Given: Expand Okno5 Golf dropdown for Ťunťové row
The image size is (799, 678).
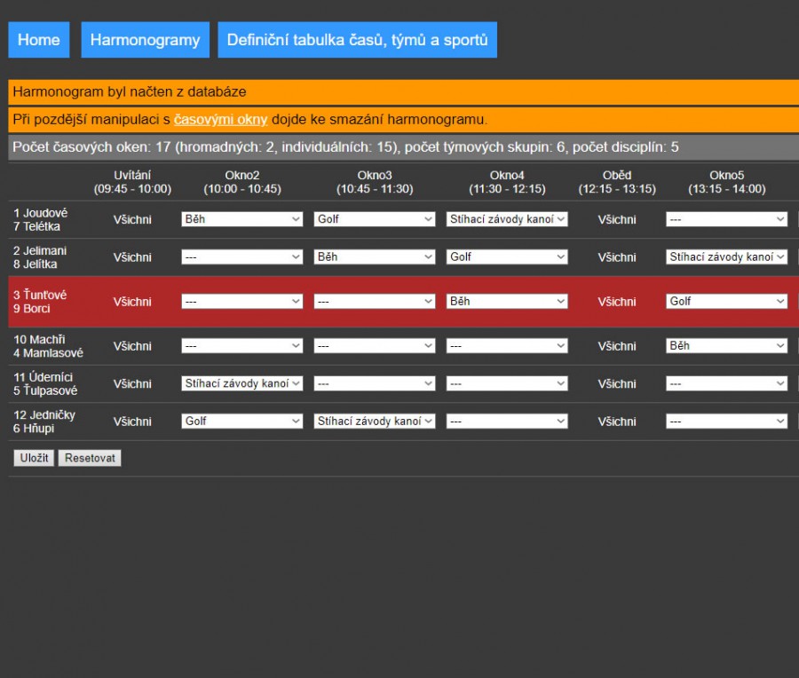Looking at the screenshot, I should pos(726,302).
